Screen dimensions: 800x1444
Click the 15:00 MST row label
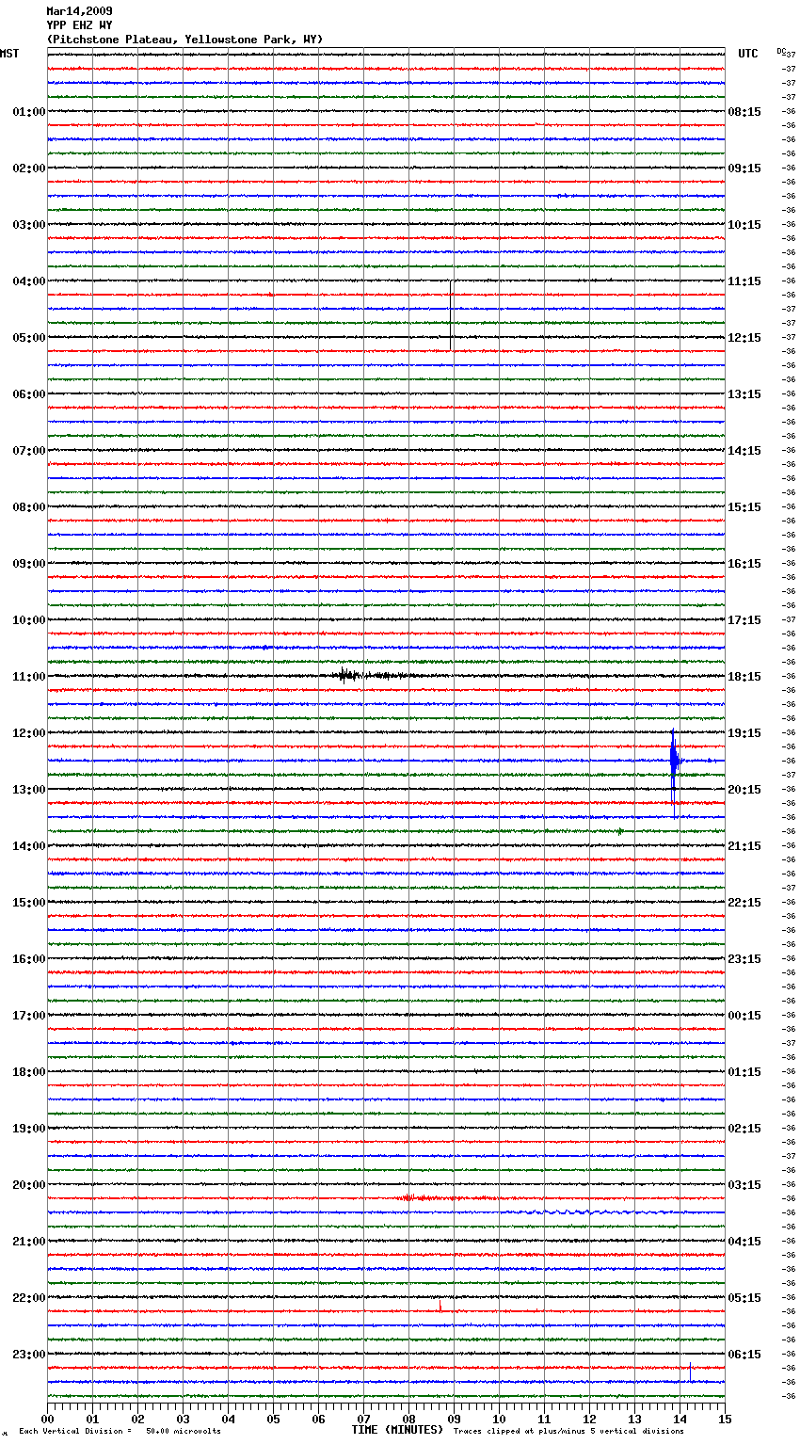tap(28, 903)
